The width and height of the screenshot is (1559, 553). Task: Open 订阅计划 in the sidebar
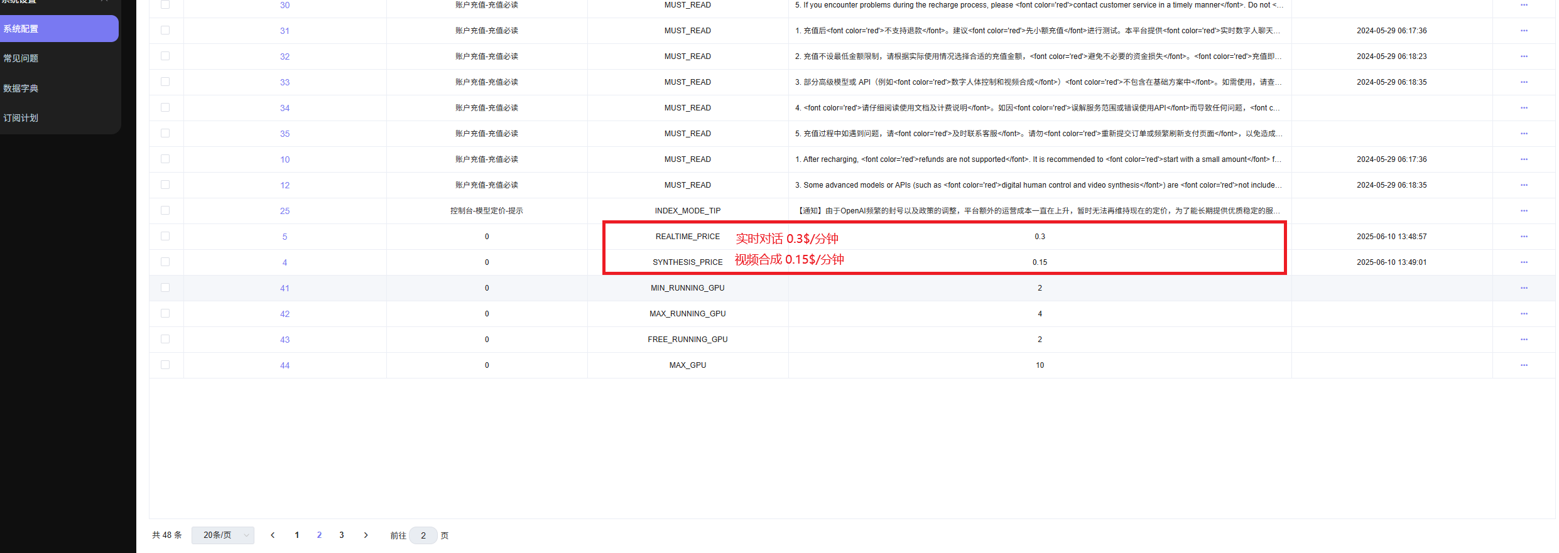pyautogui.click(x=21, y=118)
